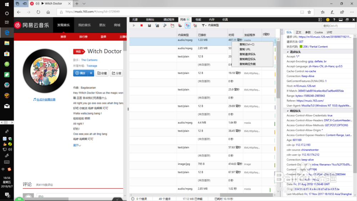357x201 pixels.
Task: Click the 分享 share button
Action: pos(116,73)
